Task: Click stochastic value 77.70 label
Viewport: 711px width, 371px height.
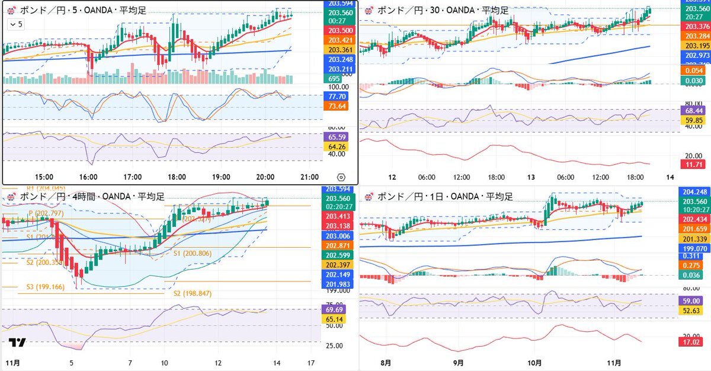Action: (336, 96)
